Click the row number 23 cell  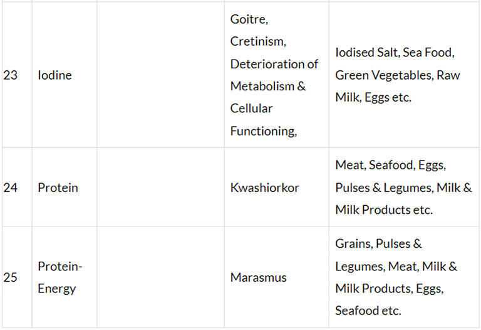click(x=11, y=75)
